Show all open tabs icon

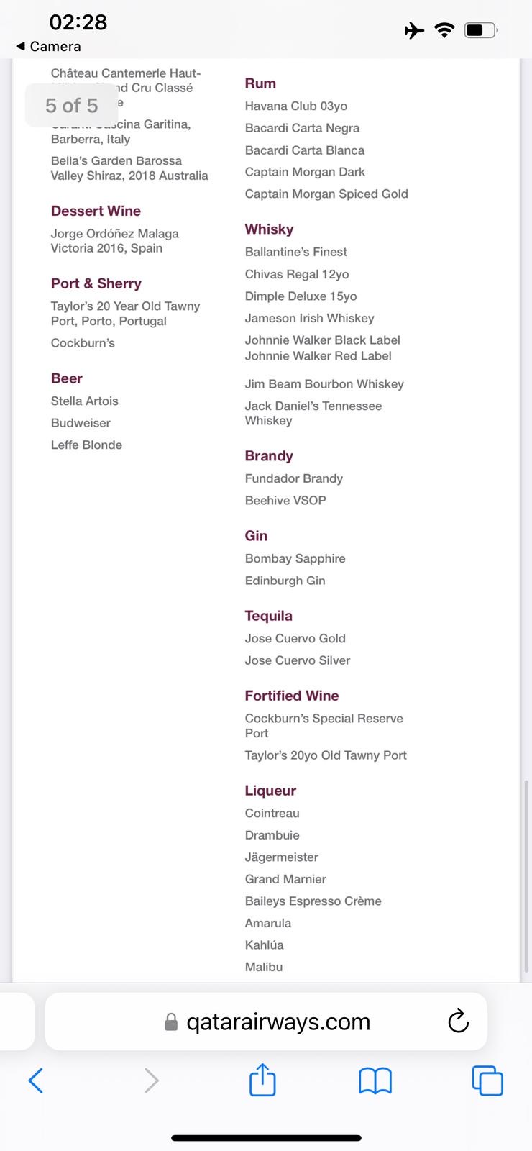(x=487, y=1080)
